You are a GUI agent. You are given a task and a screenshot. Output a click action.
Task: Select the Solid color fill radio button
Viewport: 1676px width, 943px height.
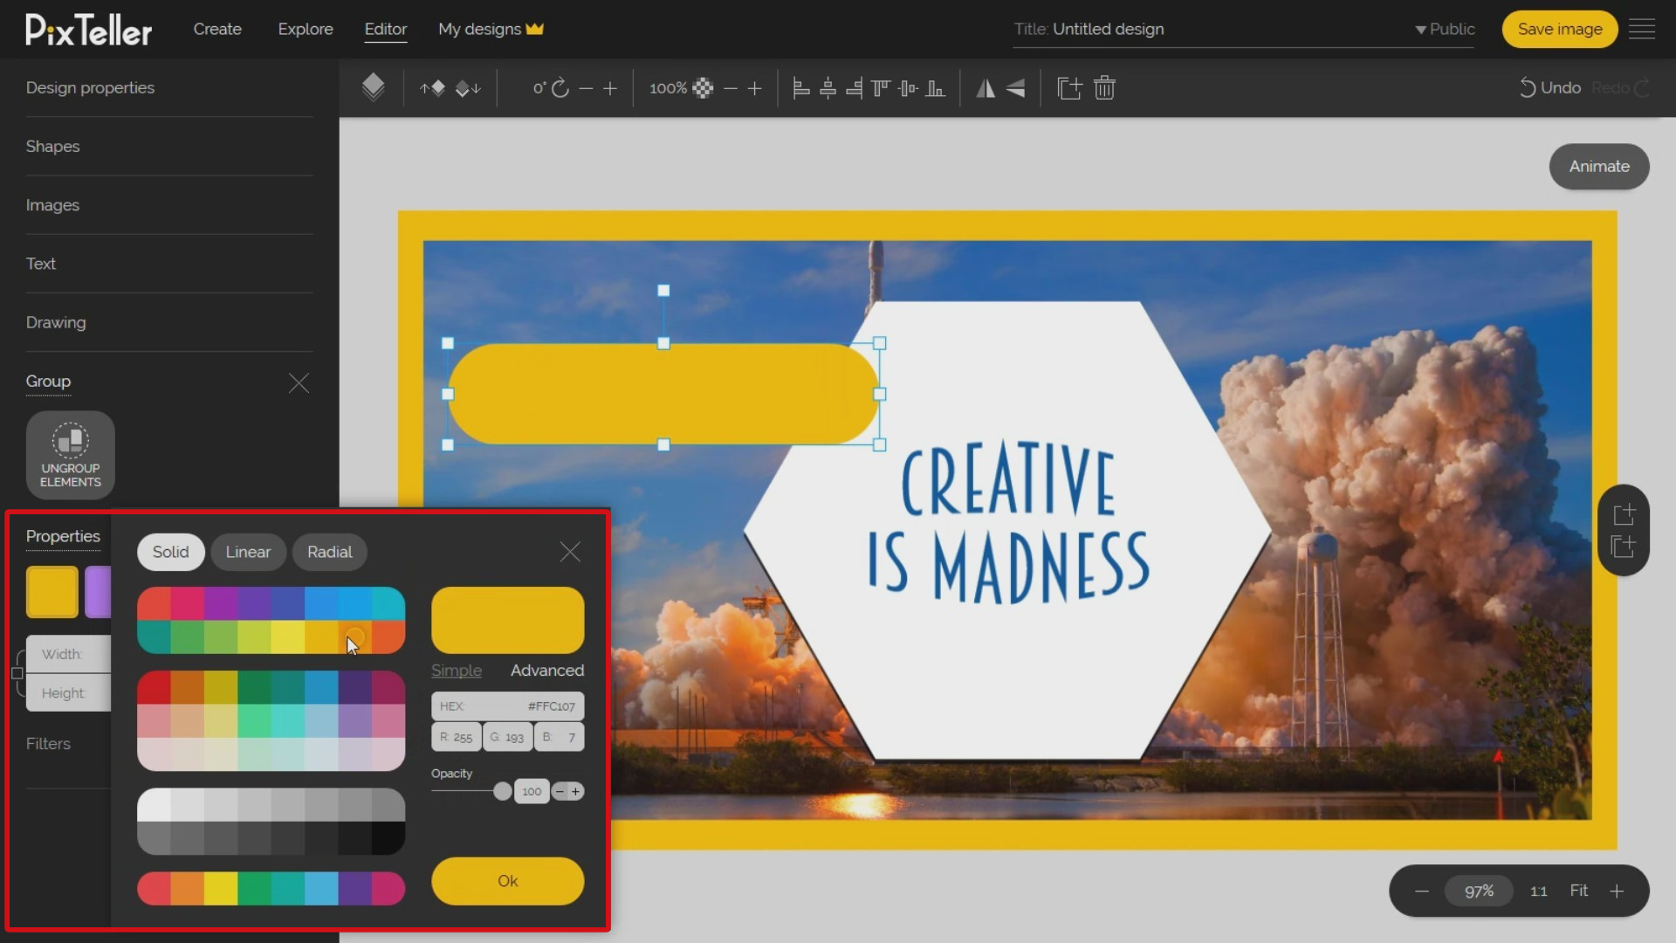(170, 552)
